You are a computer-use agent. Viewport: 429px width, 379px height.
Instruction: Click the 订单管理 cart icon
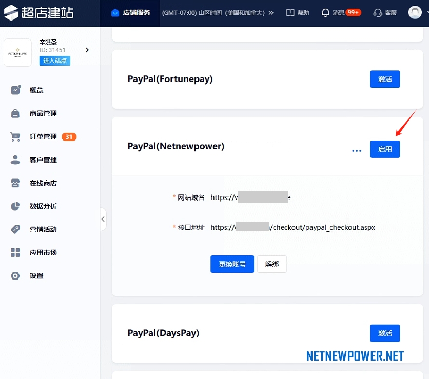click(15, 137)
